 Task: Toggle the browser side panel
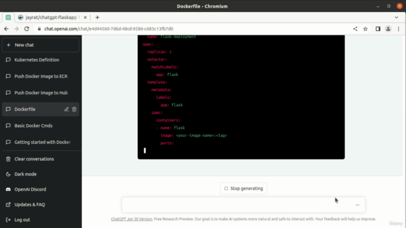click(x=378, y=29)
